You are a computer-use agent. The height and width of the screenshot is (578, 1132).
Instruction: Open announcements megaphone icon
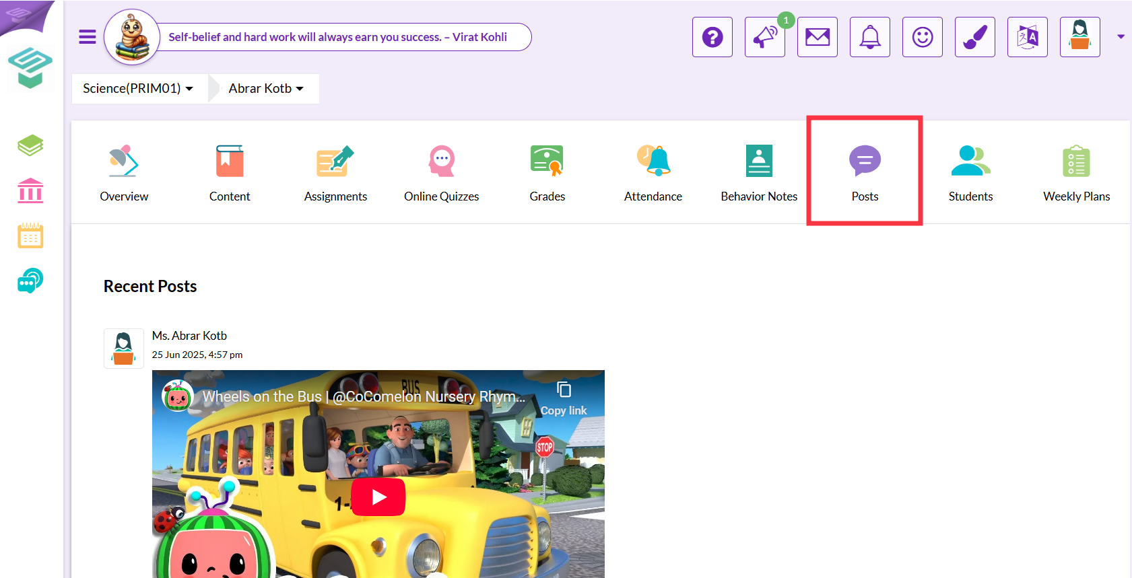765,37
